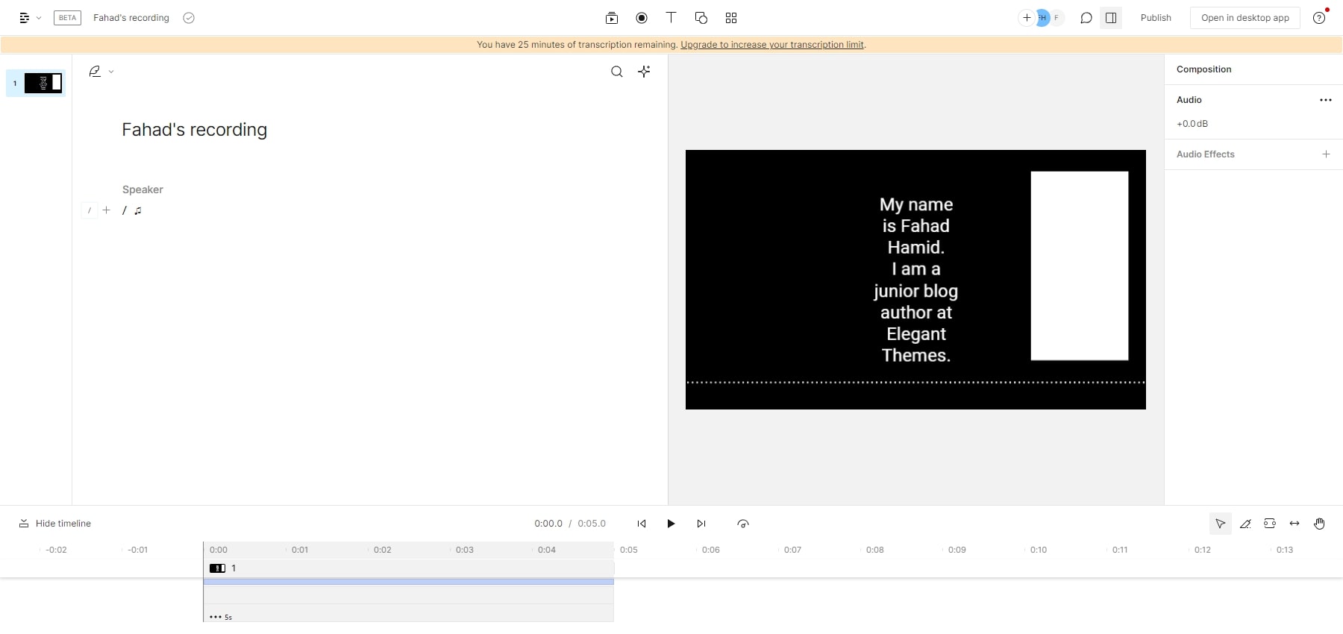Click the Audio Effects label

1206,154
